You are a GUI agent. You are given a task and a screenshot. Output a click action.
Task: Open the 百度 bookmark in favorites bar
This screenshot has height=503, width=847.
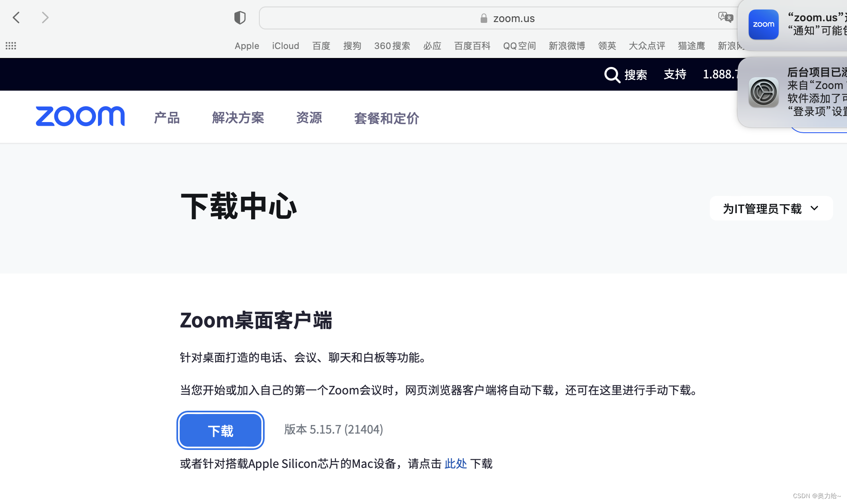(x=321, y=46)
